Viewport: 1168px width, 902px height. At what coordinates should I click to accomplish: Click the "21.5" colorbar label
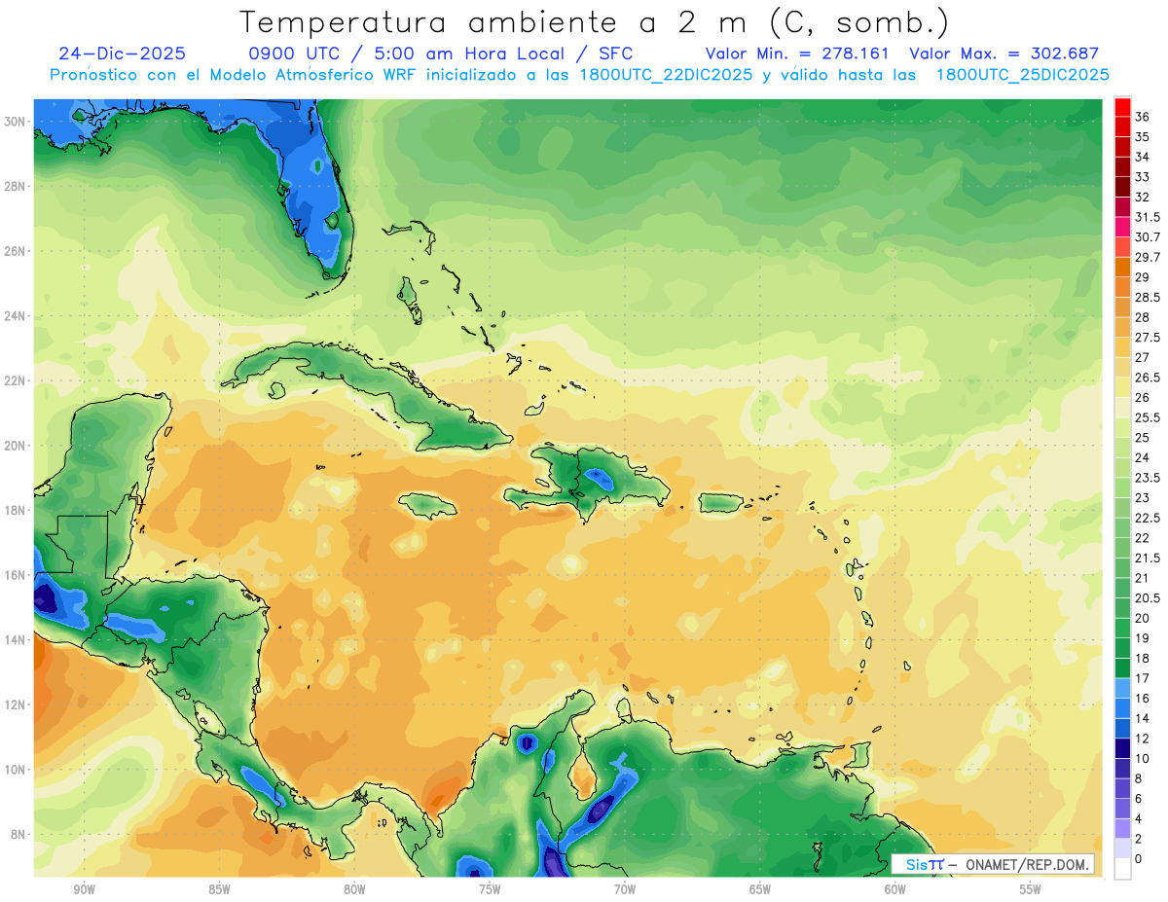(1148, 559)
